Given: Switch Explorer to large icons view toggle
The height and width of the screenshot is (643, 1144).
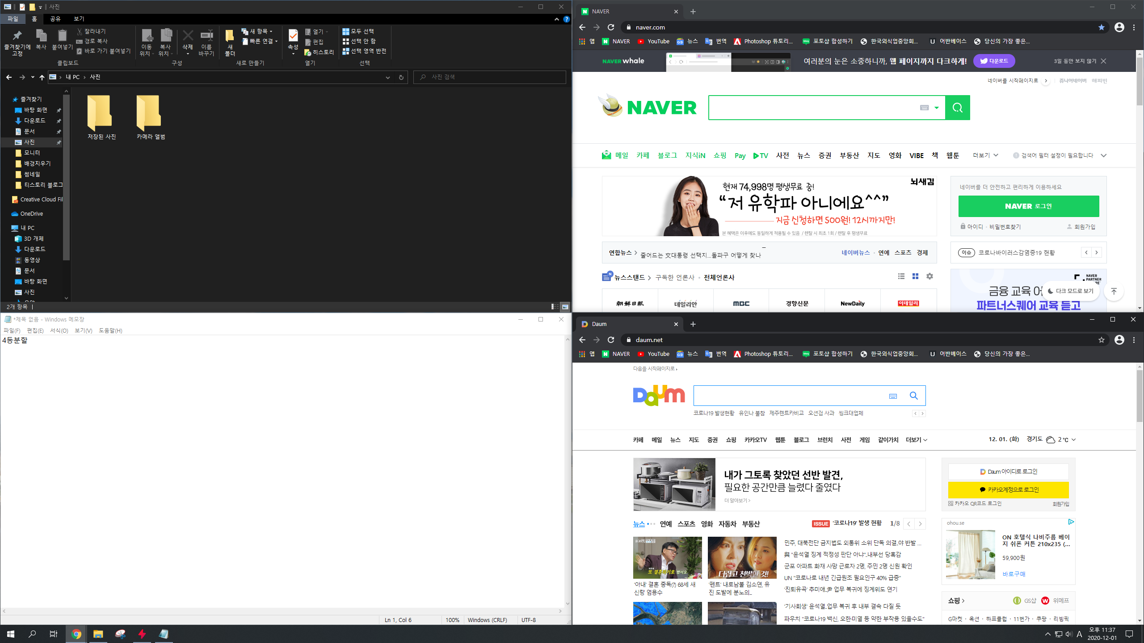Looking at the screenshot, I should (565, 307).
